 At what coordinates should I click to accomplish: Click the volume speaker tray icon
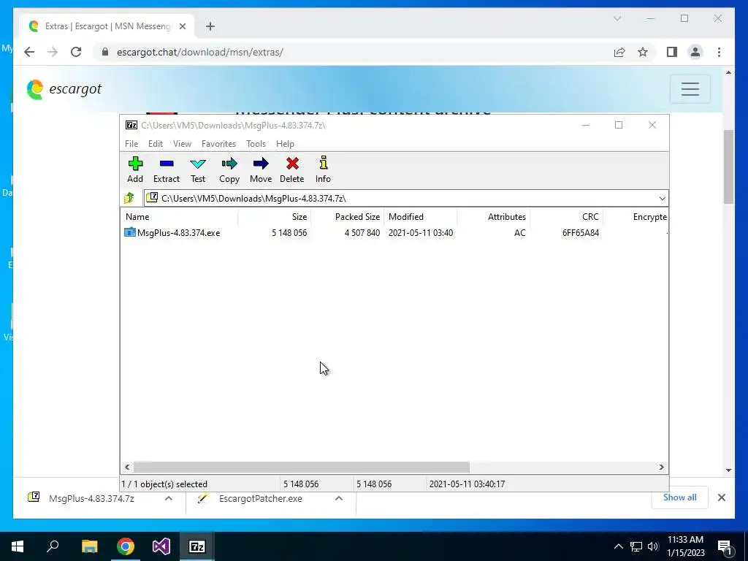point(653,546)
